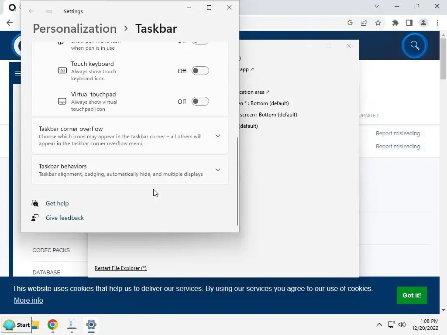The width and height of the screenshot is (447, 335).
Task: Open the Settings hamburger navigation menu
Action: pyautogui.click(x=49, y=11)
